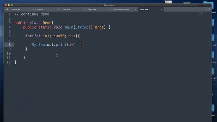Click 'main' in the method declaration
The height and width of the screenshot is (122, 217).
coord(69,27)
